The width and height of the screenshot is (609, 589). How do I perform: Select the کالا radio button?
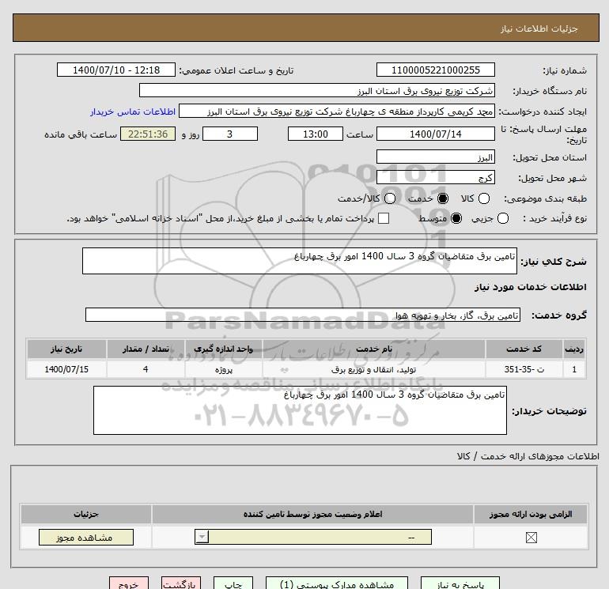(x=483, y=198)
